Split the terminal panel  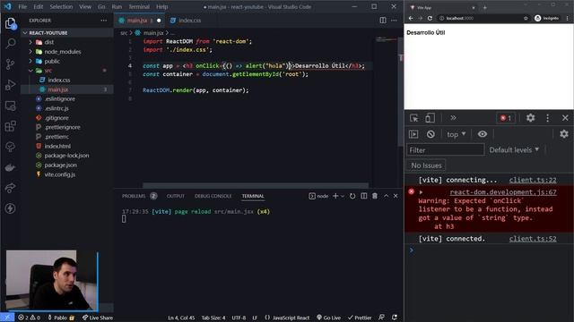pos(364,196)
